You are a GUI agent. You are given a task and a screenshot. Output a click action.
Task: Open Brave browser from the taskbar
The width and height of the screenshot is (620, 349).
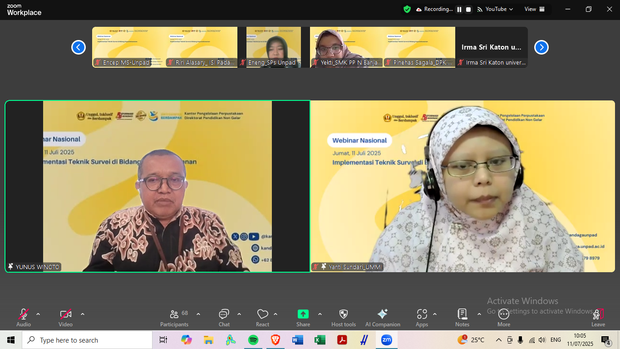[x=276, y=340]
